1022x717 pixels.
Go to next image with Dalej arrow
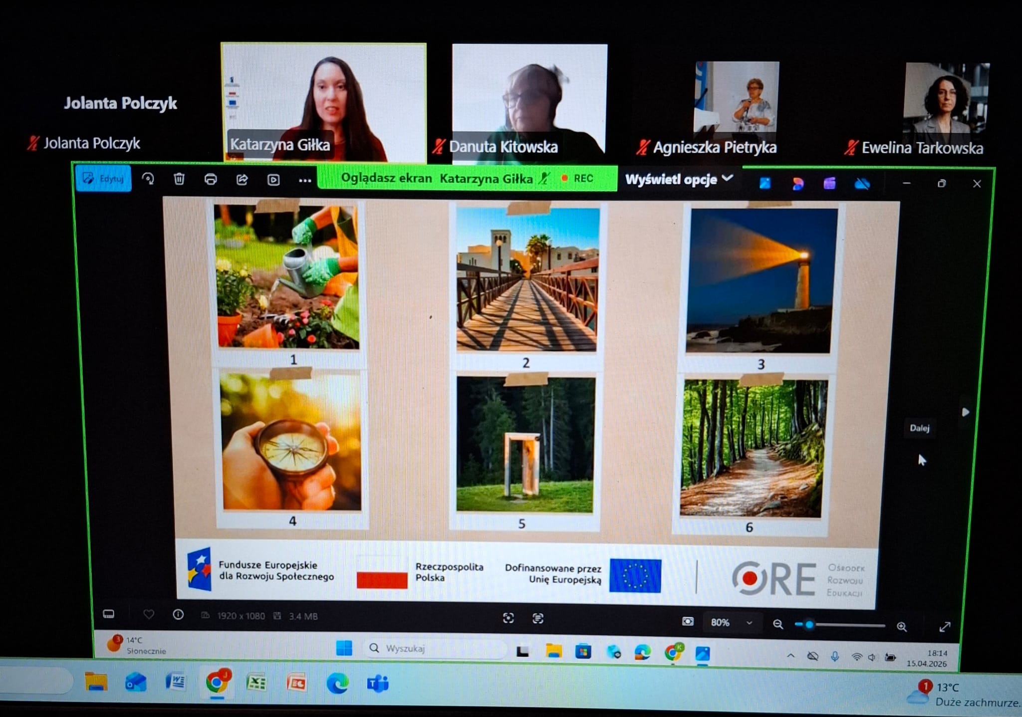click(966, 412)
